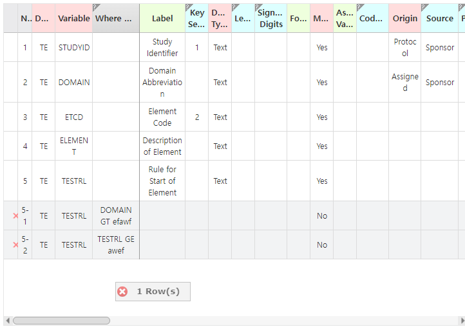Click the Mandatory column header
Screen dimensions: 465x329
[x=322, y=19]
